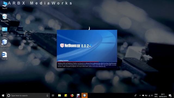Screen dimensions: 174x98
Task: Click the NetBeans IDE 8.0.2 splash logo
Action: 74,45
